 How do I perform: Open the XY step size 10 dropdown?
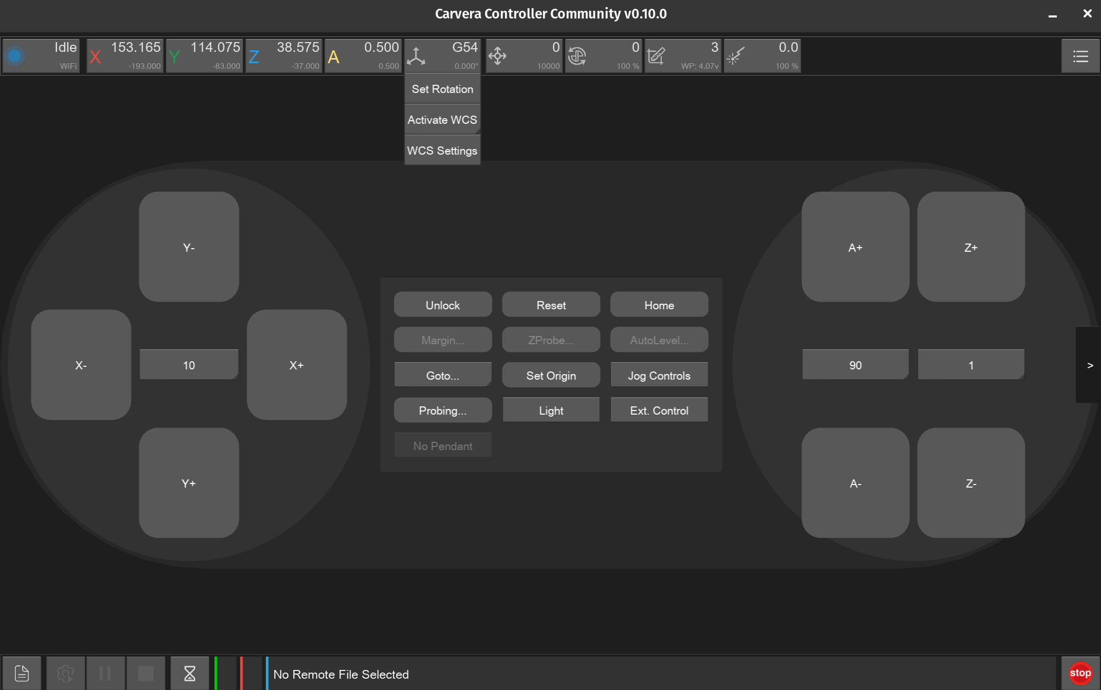189,365
